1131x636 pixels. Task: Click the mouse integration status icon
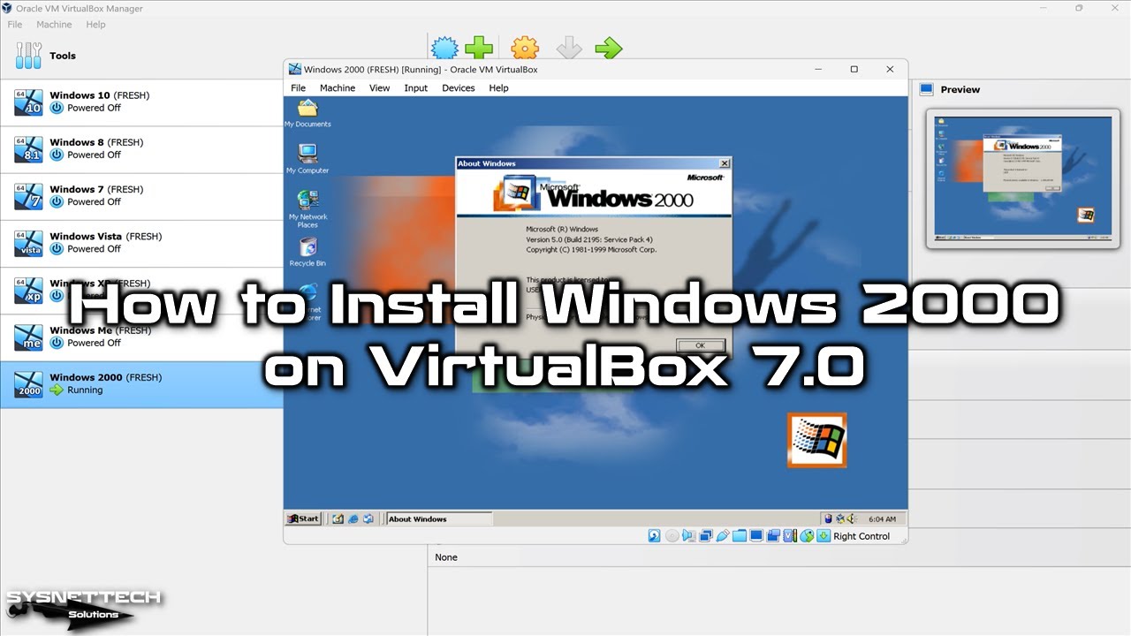(807, 536)
